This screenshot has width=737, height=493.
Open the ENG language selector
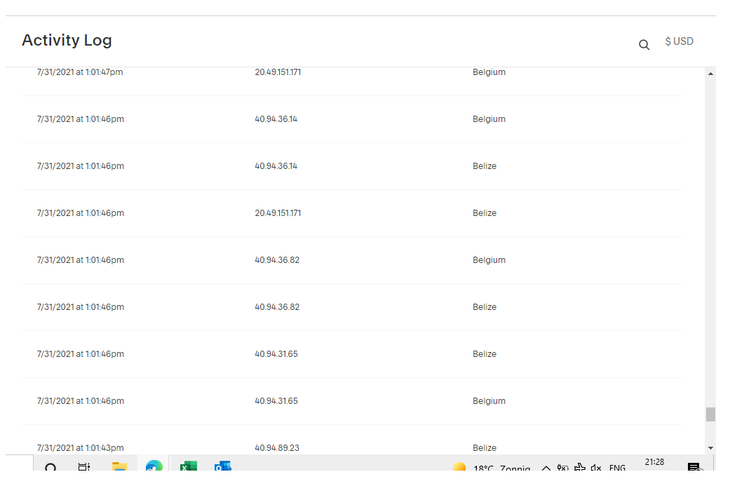[x=617, y=468]
